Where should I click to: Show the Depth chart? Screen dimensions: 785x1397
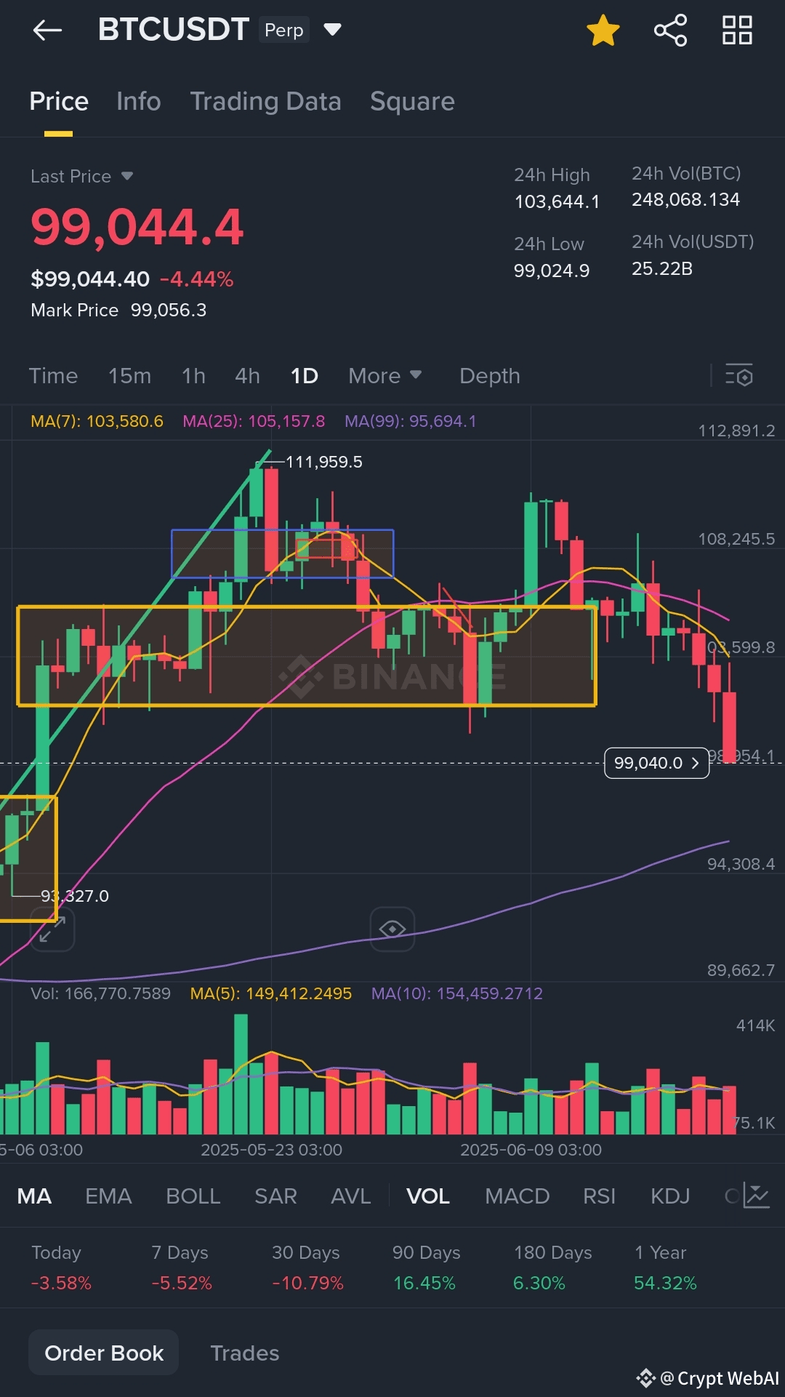coord(490,376)
